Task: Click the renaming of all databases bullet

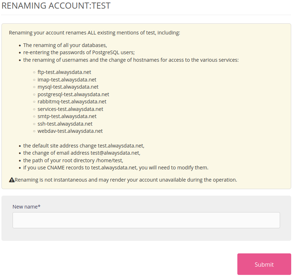Action: tap(65, 45)
